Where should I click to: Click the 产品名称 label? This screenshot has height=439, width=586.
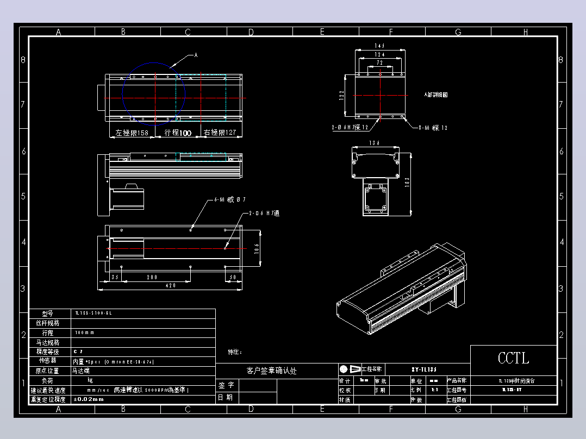457,381
